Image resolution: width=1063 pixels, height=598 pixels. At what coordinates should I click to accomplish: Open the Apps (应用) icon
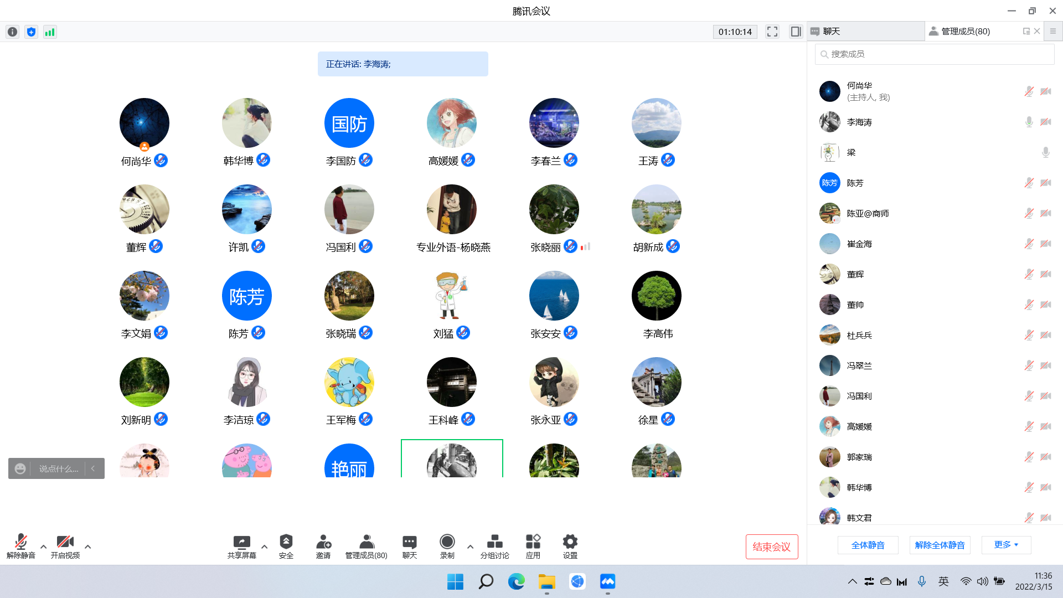point(533,542)
